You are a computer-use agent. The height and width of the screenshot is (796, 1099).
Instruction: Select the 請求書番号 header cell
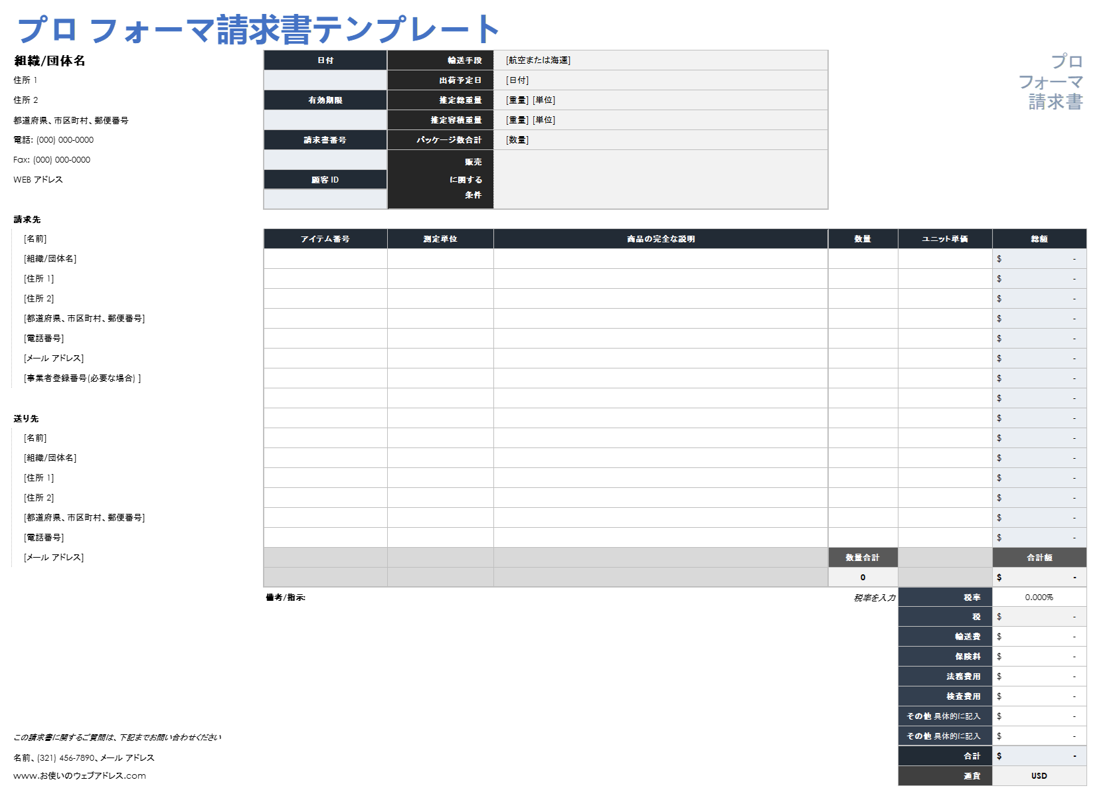point(325,139)
